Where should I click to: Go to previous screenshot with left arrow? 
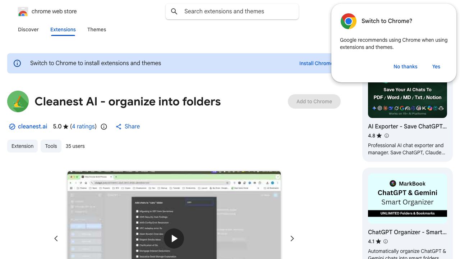point(56,238)
